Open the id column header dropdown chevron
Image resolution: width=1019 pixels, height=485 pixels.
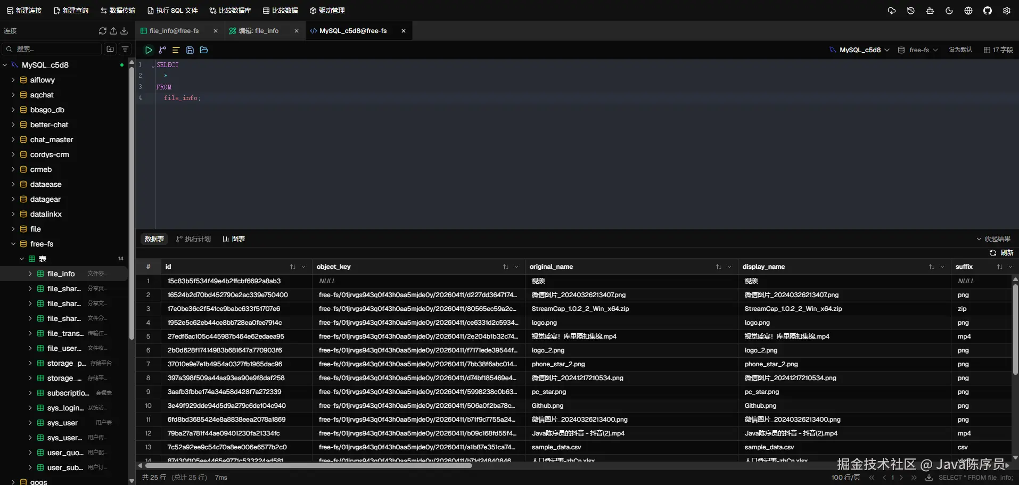coord(303,267)
